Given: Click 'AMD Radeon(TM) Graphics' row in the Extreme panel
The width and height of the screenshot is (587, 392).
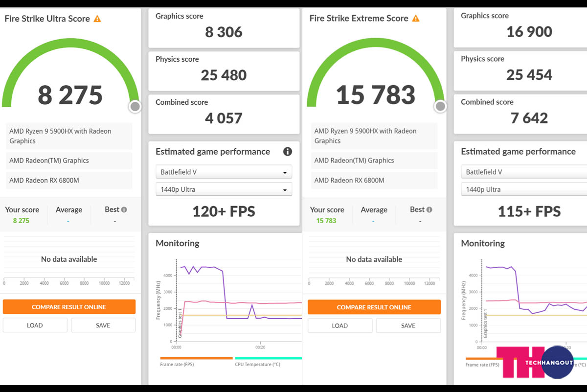Looking at the screenshot, I should coord(374,161).
